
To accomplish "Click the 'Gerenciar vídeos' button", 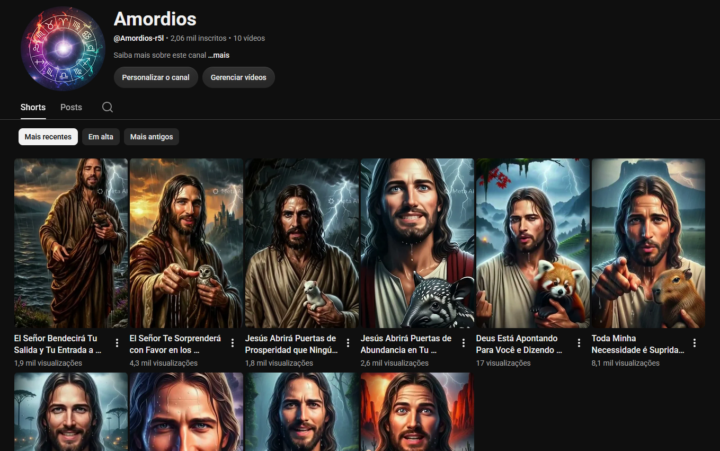I will pos(238,77).
